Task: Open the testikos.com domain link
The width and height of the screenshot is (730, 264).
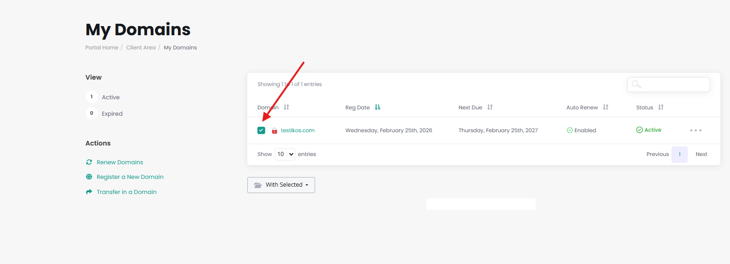Action: pos(298,130)
